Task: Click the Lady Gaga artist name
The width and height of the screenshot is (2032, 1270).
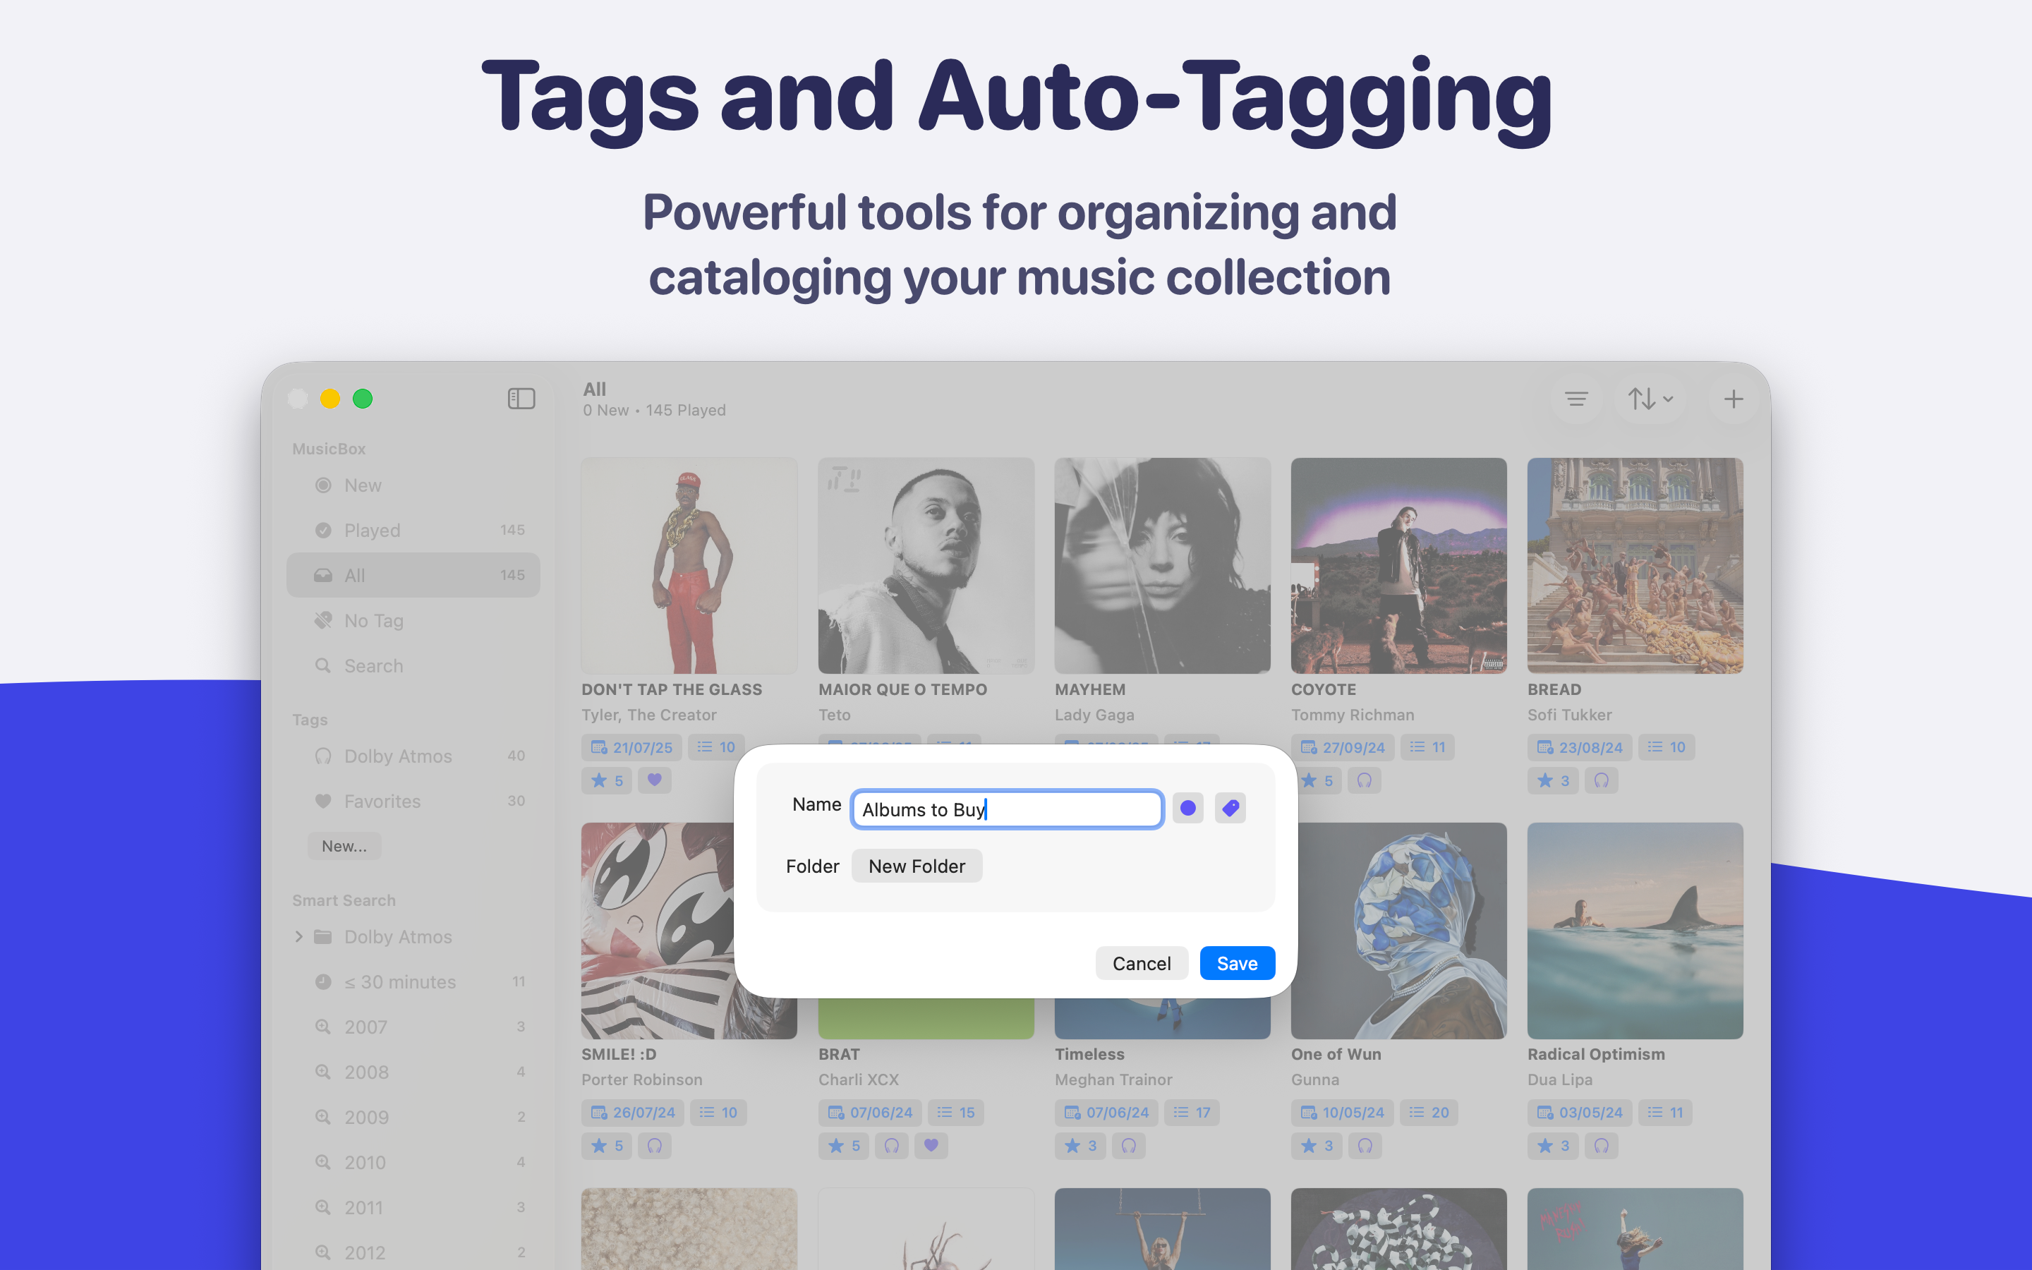Action: 1094,715
